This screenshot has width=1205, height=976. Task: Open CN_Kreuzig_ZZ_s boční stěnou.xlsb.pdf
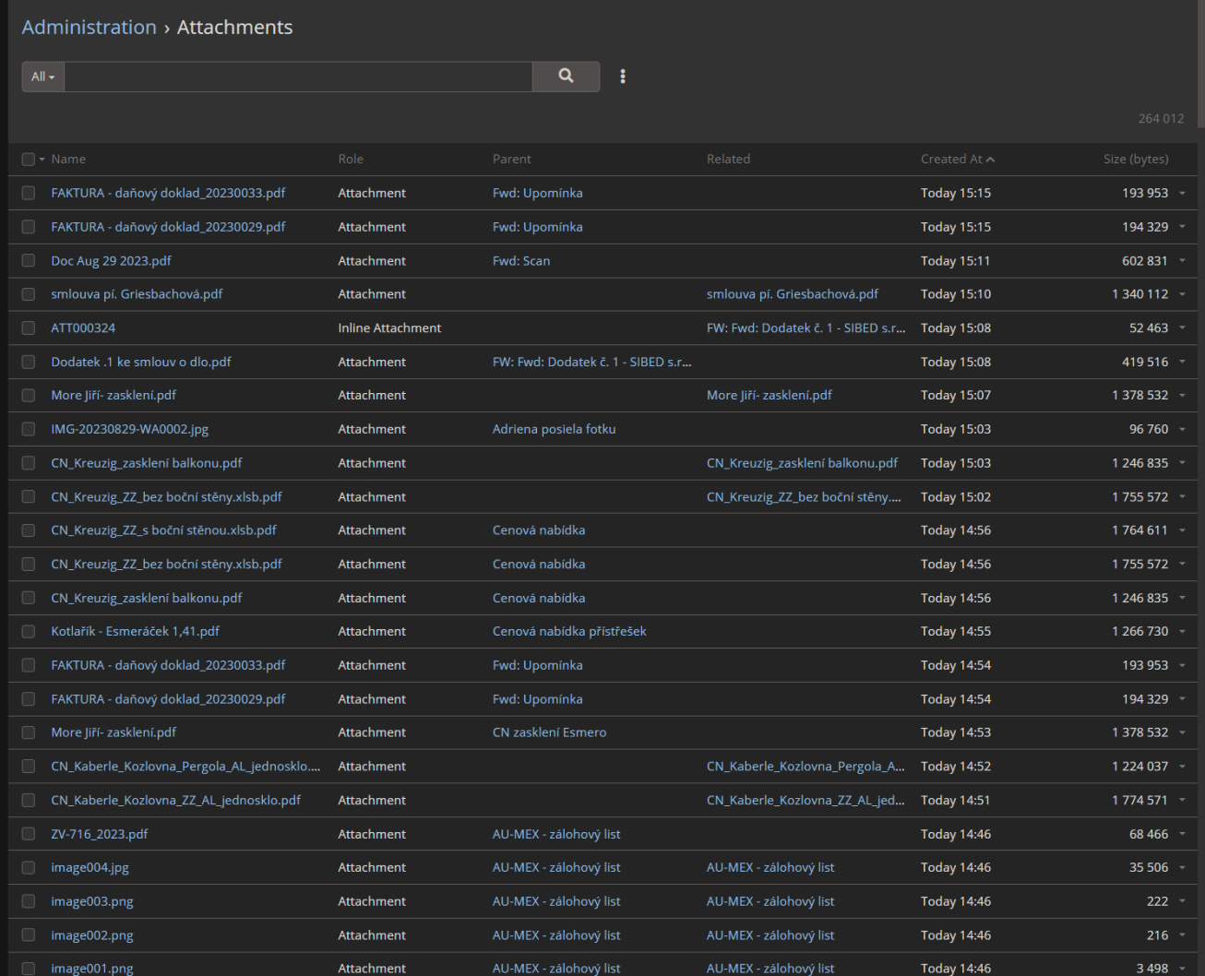coord(164,530)
